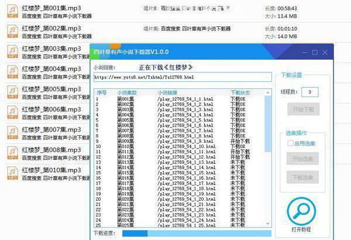Click the 开始下载 button
The width and height of the screenshot is (351, 240).
(x=303, y=109)
